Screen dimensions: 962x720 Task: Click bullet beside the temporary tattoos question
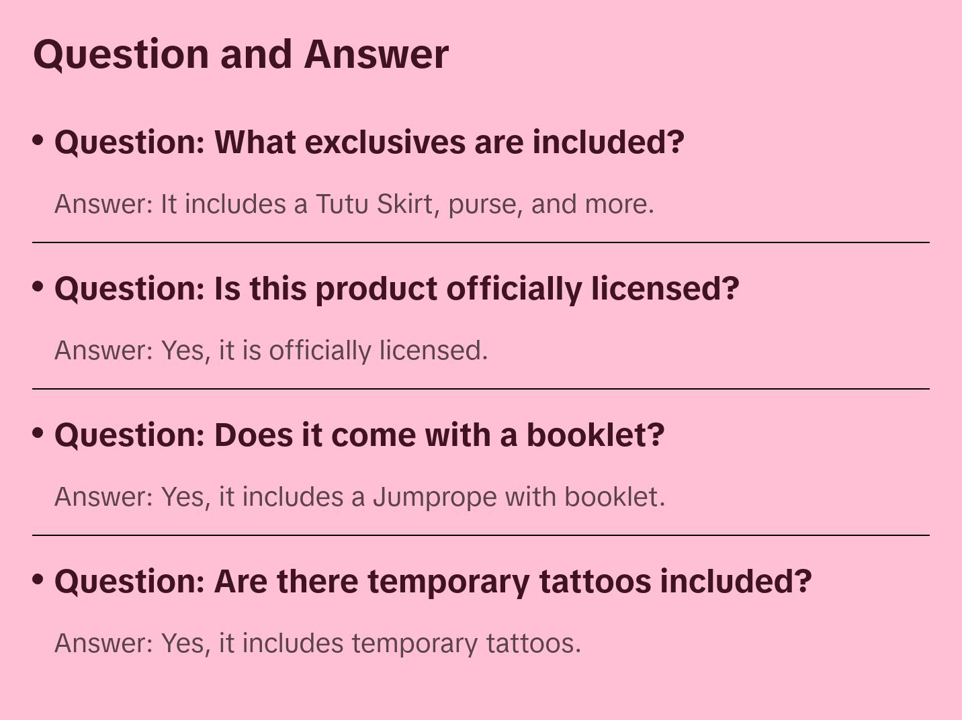tap(38, 579)
